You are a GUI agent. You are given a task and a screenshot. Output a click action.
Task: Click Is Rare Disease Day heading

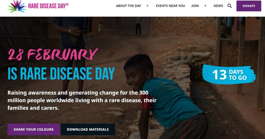click(x=61, y=73)
